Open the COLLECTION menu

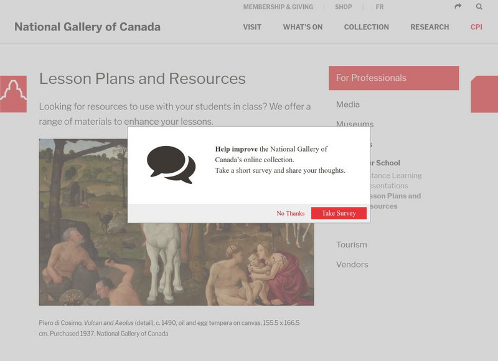click(366, 27)
